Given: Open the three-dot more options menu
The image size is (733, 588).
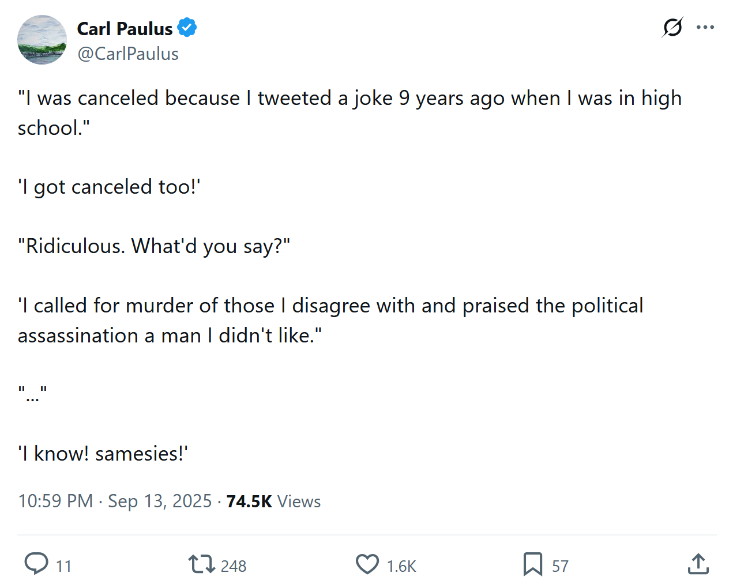Looking at the screenshot, I should pyautogui.click(x=705, y=27).
